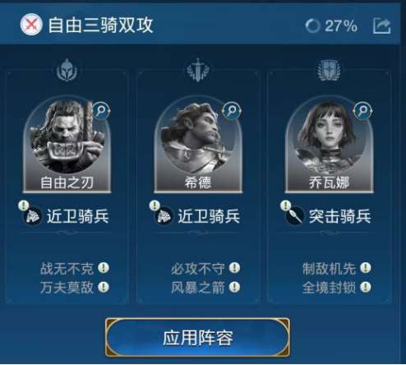Select the 希德 hero portrait
The height and width of the screenshot is (365, 406).
pos(198,144)
